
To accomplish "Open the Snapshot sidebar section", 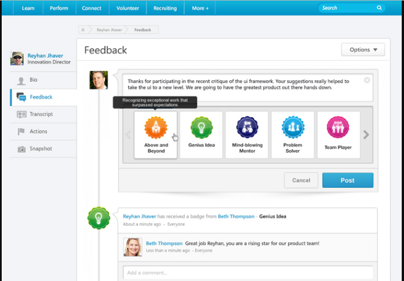I will click(40, 149).
